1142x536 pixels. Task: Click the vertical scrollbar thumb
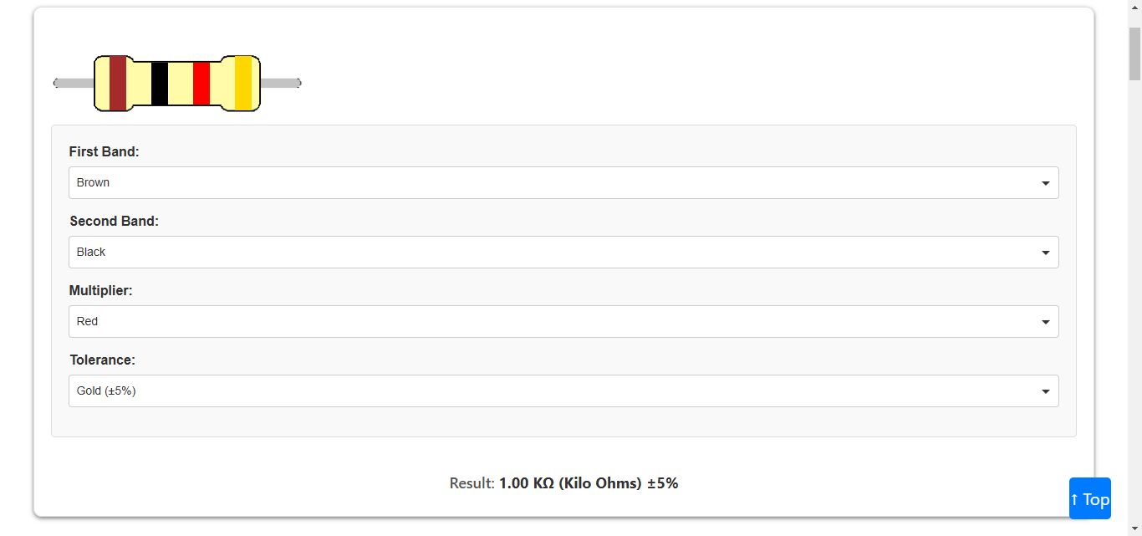point(1134,53)
